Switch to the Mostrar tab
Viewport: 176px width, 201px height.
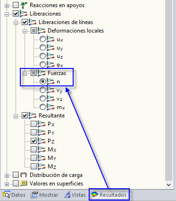(44, 195)
